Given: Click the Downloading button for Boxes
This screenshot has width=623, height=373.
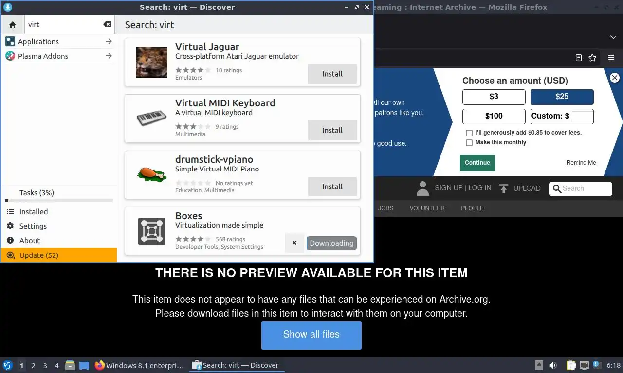Looking at the screenshot, I should 331,243.
